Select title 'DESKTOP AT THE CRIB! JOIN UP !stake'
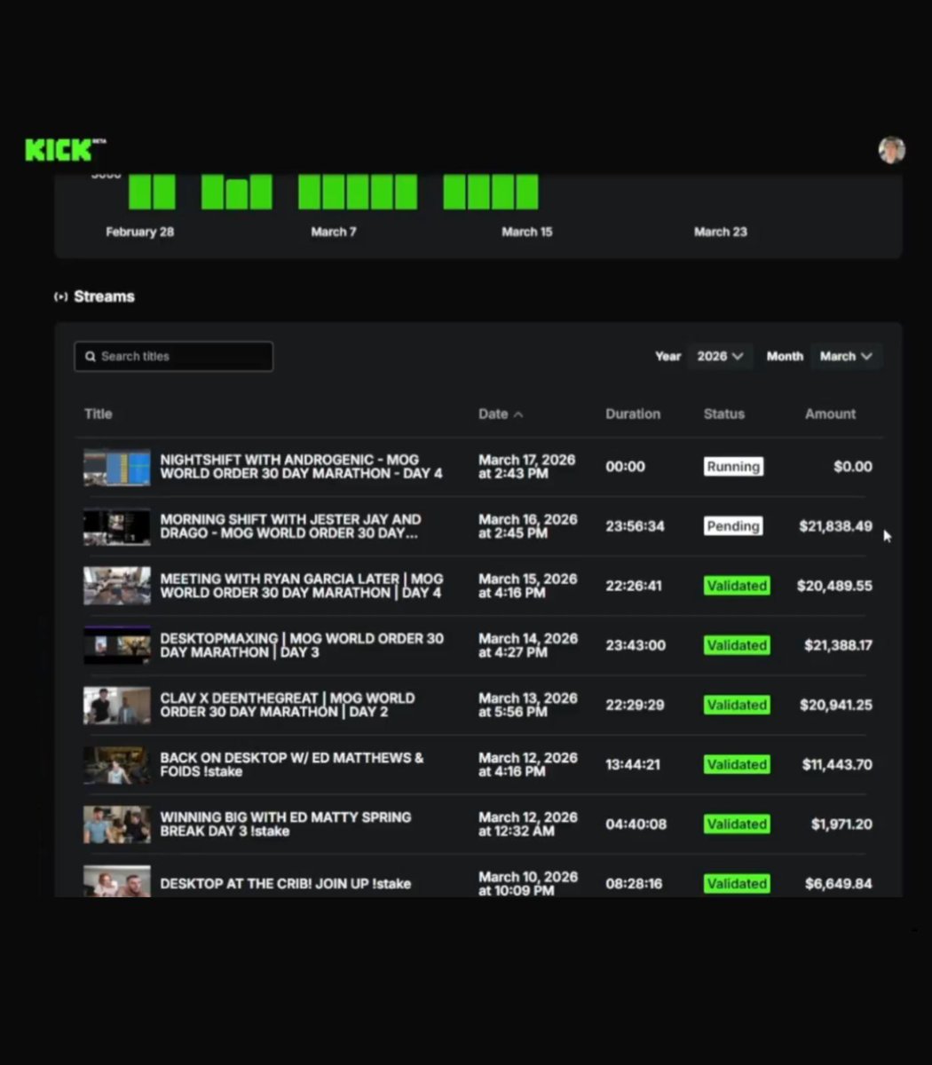The height and width of the screenshot is (1065, 932). (286, 883)
